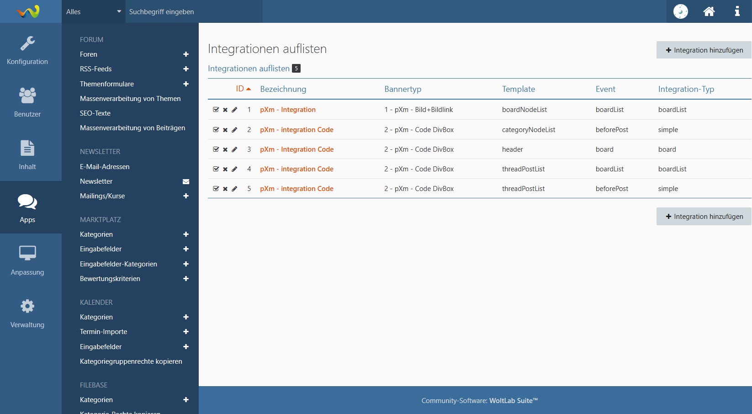This screenshot has height=414, width=752.
Task: Open the Verwaltung management section
Action: point(27,313)
